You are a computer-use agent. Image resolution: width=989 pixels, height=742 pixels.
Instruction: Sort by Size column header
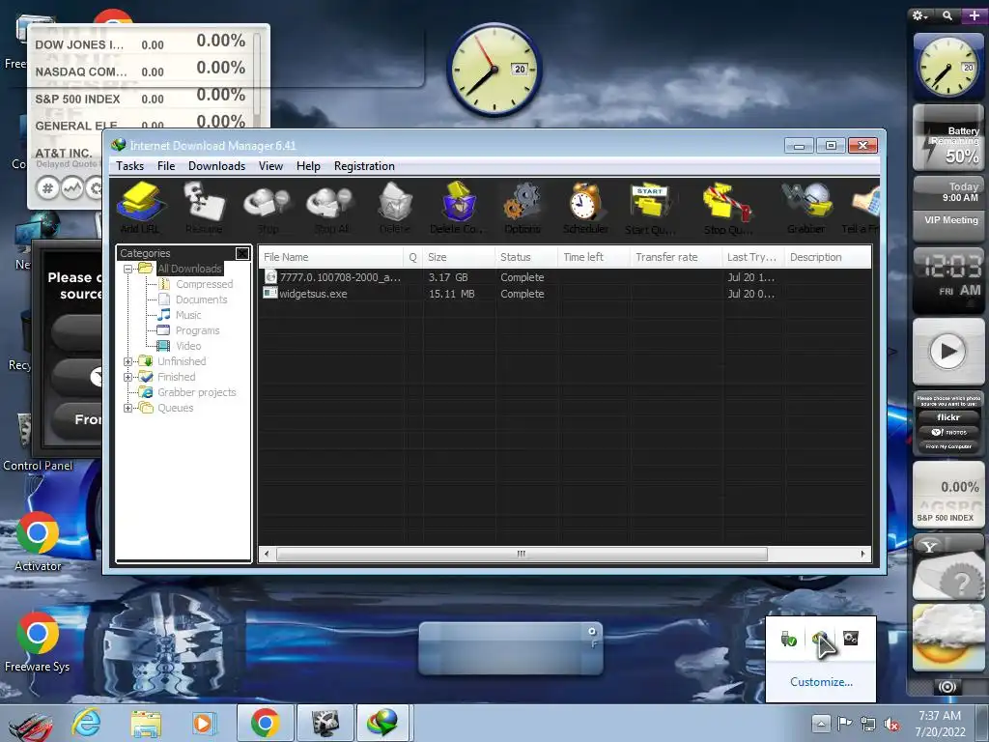[x=459, y=257]
